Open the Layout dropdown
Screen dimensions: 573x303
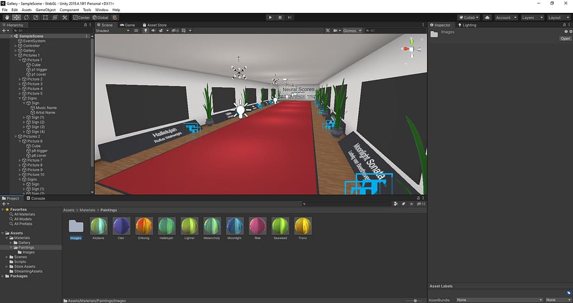557,17
